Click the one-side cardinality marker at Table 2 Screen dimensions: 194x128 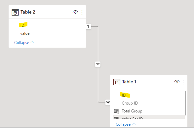88,26
